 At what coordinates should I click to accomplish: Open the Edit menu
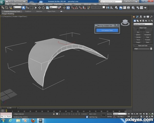(x=8, y=4)
